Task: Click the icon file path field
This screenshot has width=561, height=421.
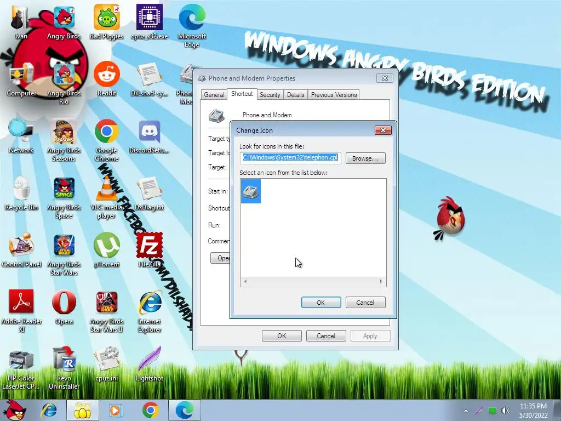Action: coord(290,157)
